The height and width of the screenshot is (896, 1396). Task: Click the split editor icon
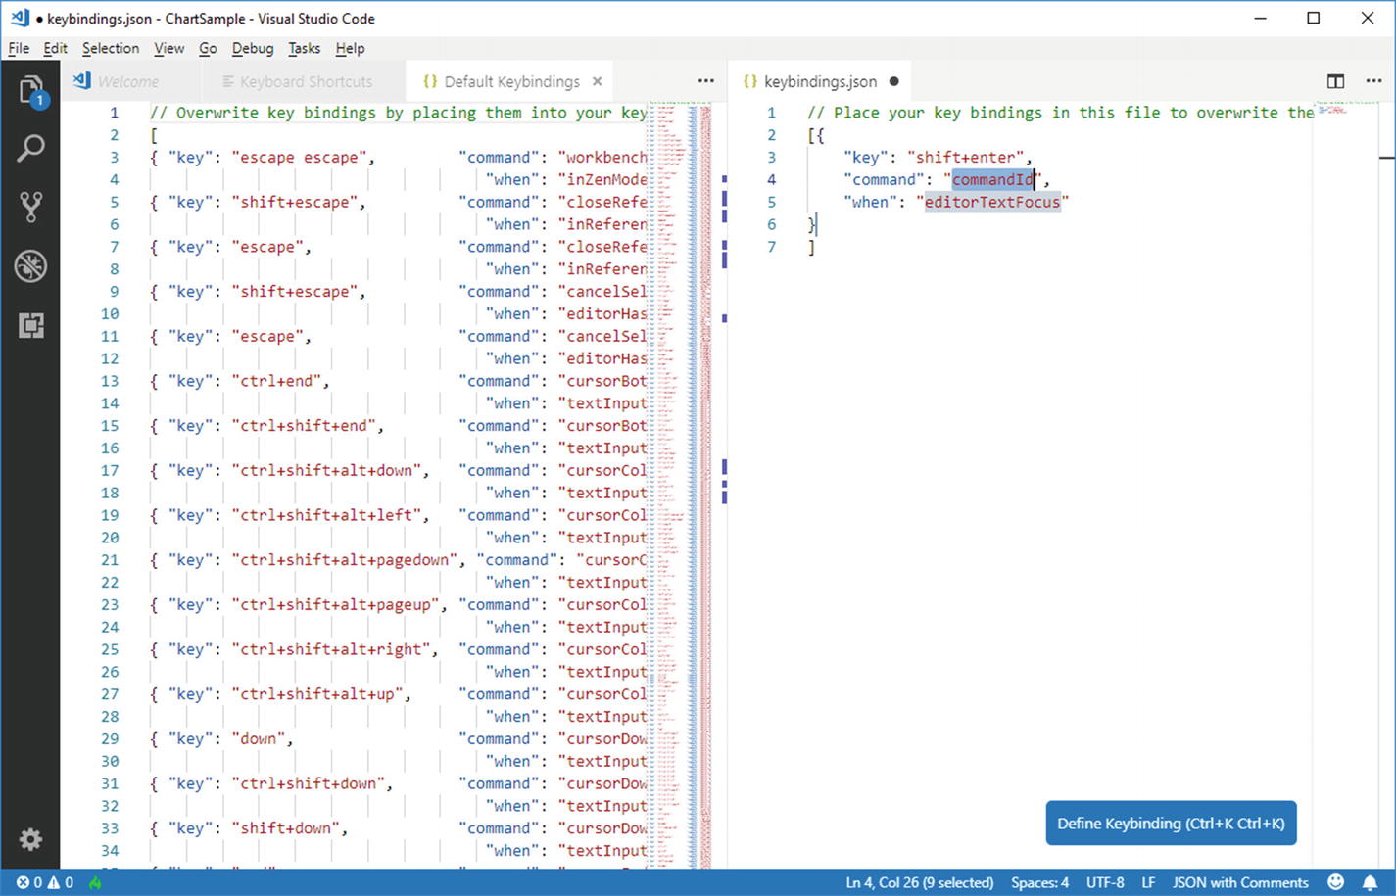pos(1335,81)
